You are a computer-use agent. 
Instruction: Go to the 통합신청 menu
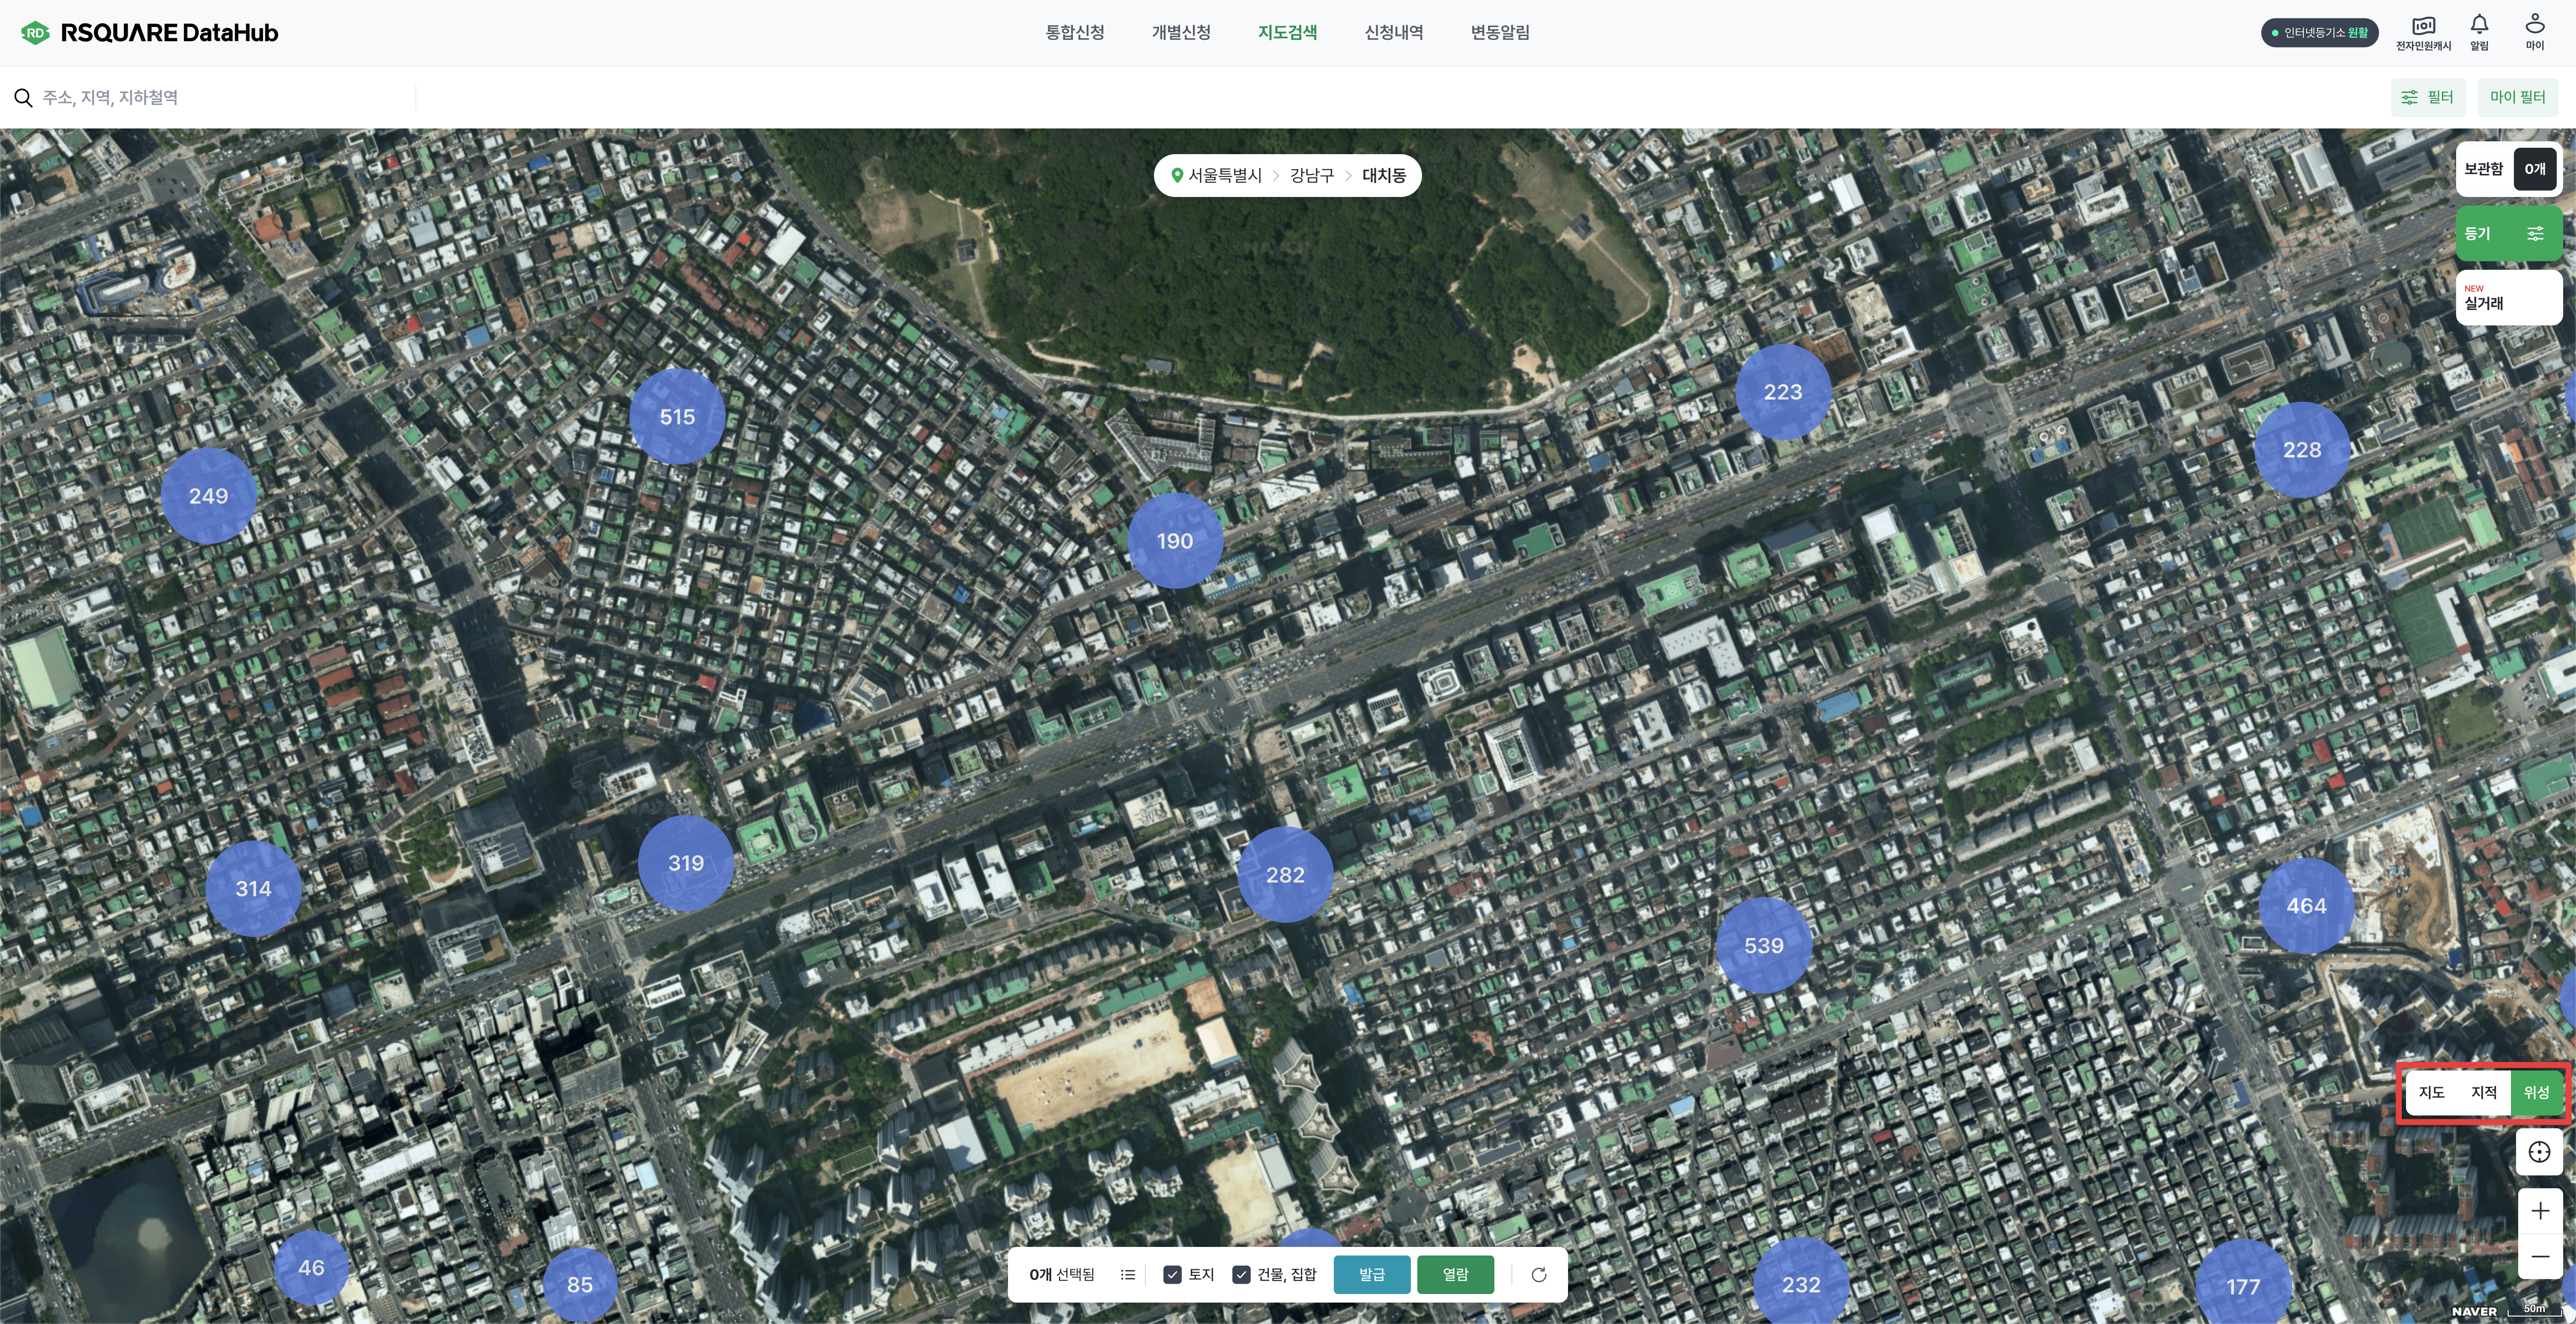1075,32
